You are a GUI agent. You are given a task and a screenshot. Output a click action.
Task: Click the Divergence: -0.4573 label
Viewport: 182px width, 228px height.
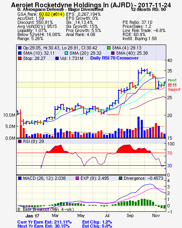click(144, 178)
